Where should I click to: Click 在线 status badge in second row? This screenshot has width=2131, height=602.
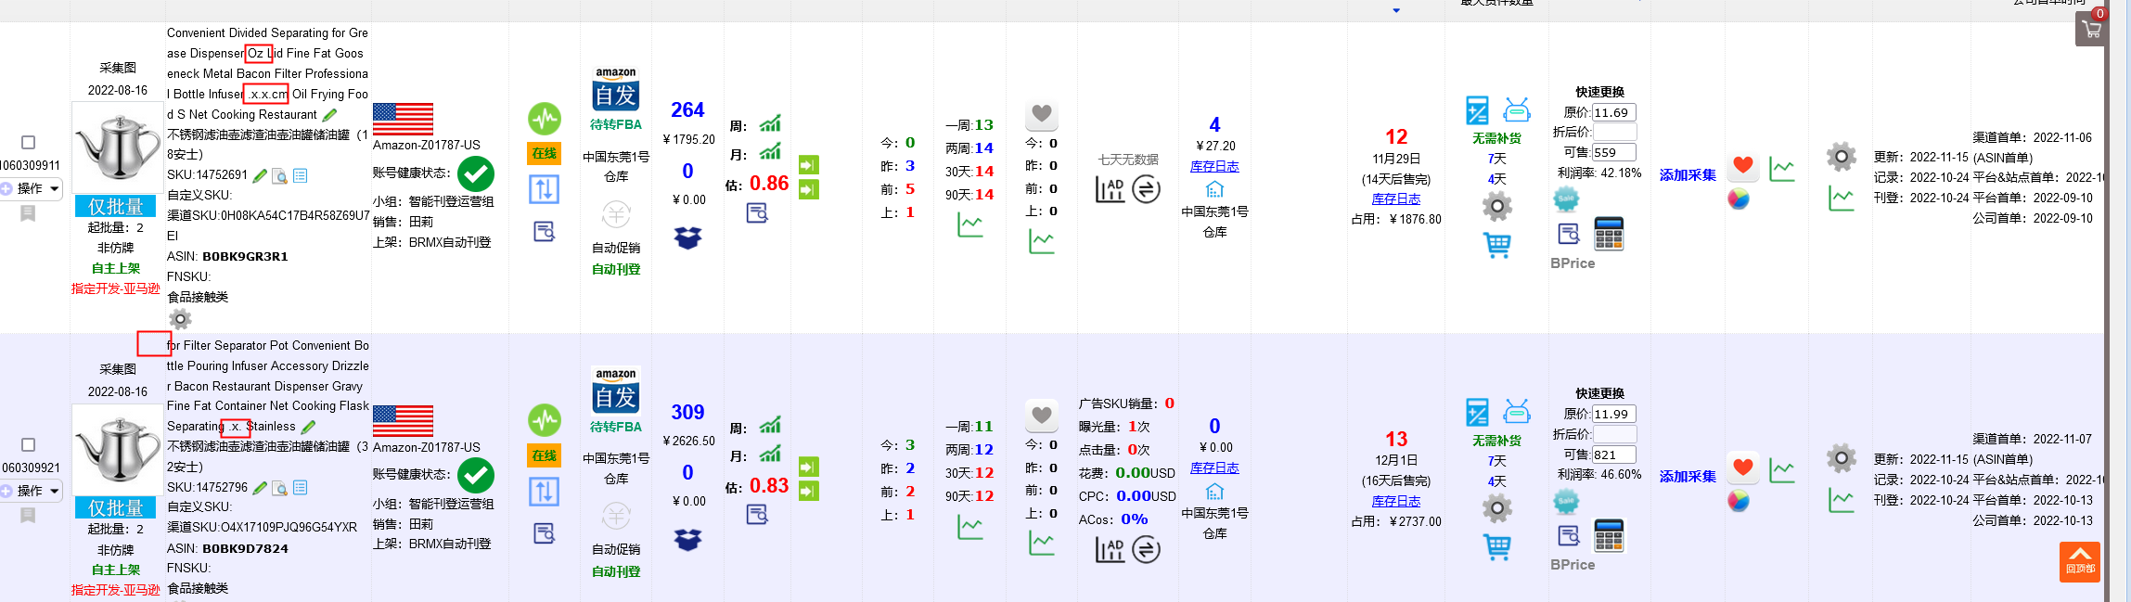pyautogui.click(x=545, y=455)
